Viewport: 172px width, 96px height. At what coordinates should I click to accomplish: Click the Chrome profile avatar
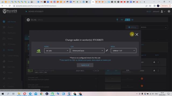click(x=158, y=6)
